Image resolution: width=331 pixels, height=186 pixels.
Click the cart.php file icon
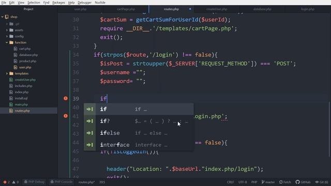[16, 49]
